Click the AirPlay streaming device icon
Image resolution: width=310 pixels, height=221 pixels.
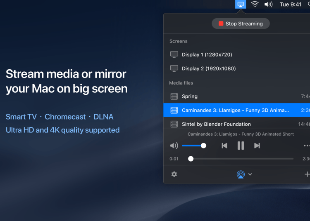241,174
